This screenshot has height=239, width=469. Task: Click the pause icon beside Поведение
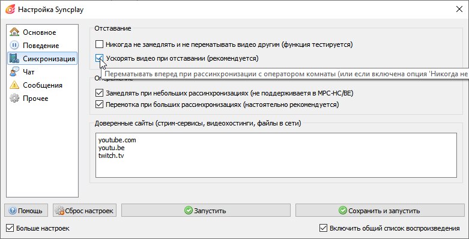[14, 45]
